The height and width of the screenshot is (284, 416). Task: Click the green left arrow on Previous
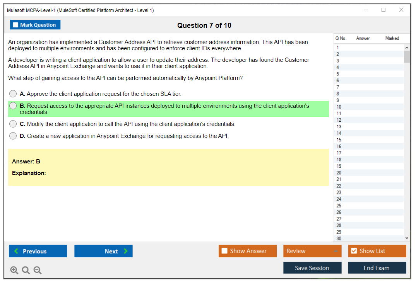coord(16,251)
